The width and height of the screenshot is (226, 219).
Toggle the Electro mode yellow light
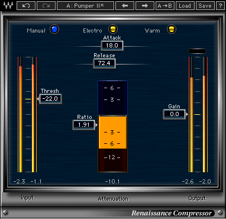113,29
